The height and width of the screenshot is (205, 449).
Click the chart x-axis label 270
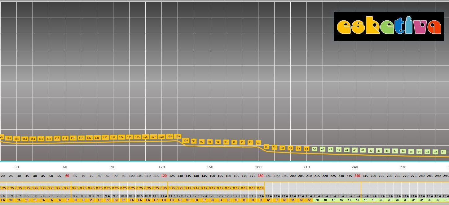tap(403, 167)
